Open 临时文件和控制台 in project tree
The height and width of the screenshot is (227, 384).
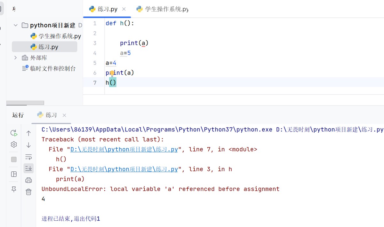tap(53, 68)
